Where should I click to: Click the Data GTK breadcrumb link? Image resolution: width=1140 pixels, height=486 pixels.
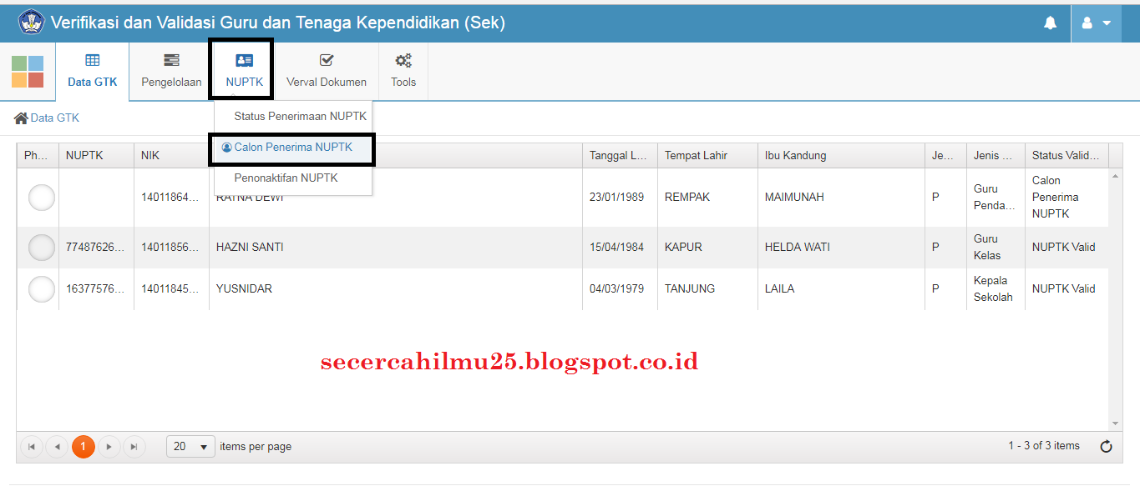pyautogui.click(x=55, y=118)
